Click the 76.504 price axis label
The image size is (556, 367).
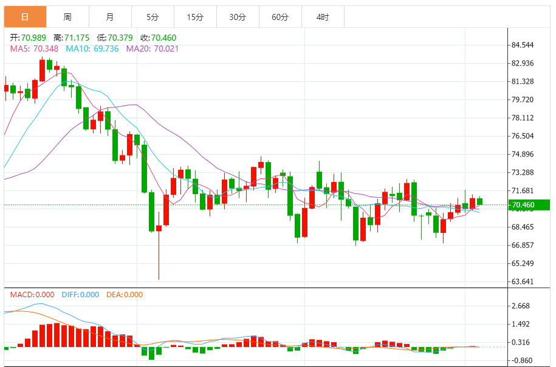tap(523, 136)
